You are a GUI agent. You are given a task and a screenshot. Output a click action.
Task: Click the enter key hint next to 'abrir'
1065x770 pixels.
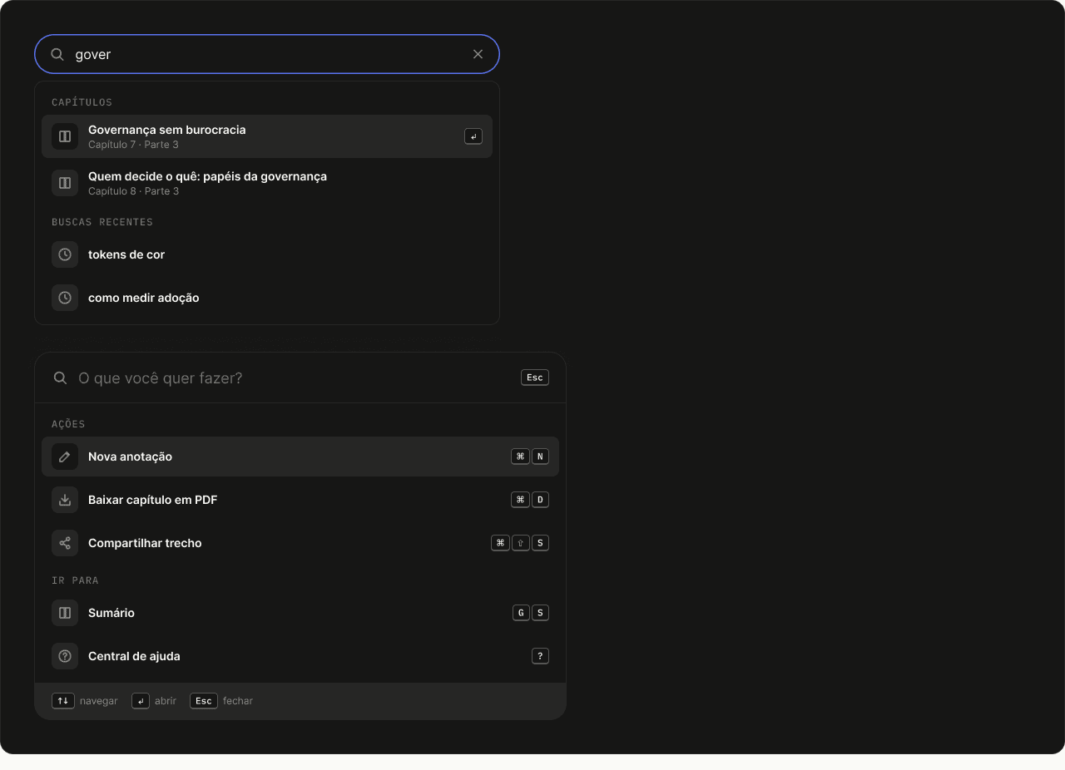[x=141, y=701]
